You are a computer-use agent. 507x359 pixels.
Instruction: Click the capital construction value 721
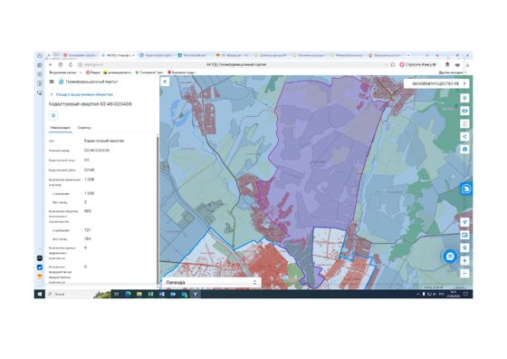pyautogui.click(x=87, y=230)
